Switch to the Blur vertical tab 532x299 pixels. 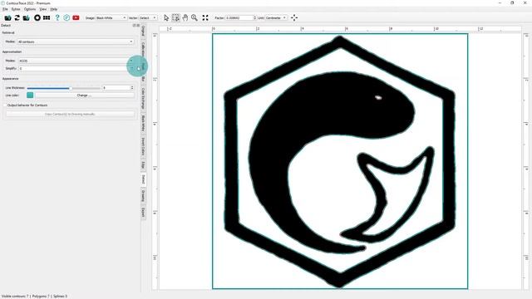coord(143,79)
